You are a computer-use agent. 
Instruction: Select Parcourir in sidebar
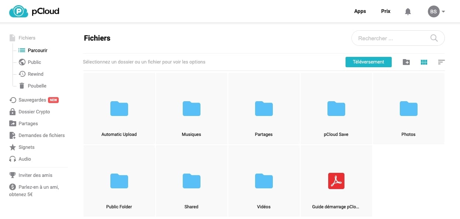(x=38, y=50)
